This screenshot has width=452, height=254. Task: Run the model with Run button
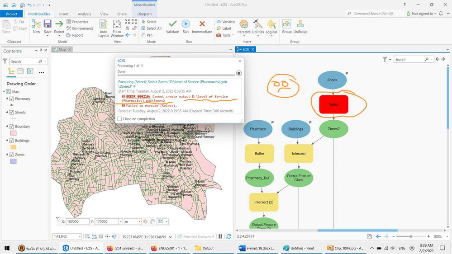[x=186, y=24]
